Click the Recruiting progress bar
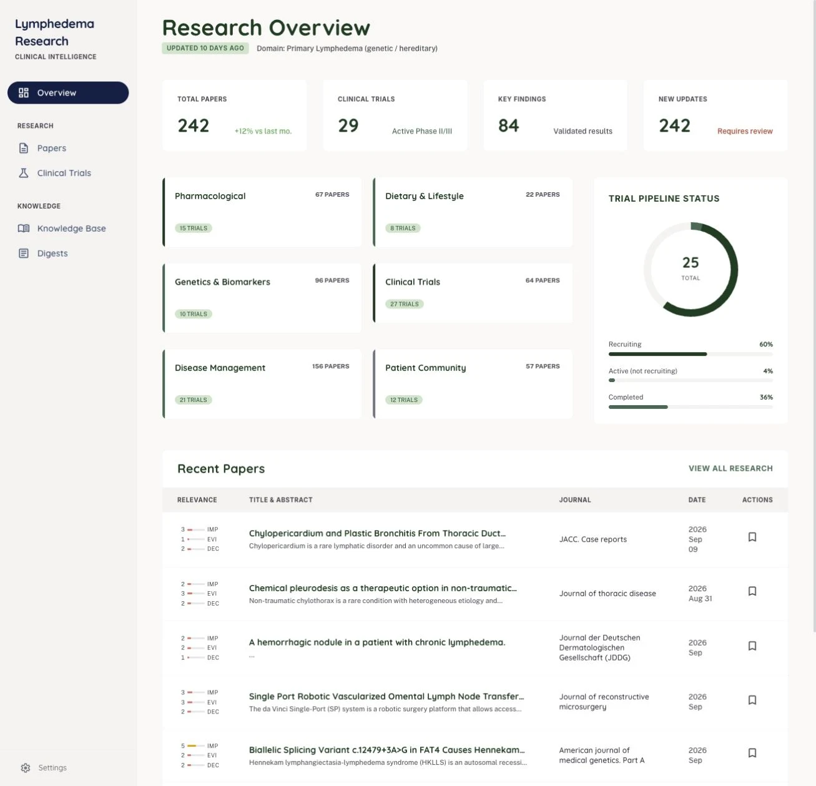This screenshot has width=816, height=786. point(691,354)
